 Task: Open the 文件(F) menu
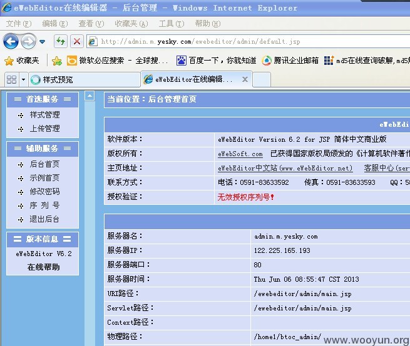tap(19, 24)
